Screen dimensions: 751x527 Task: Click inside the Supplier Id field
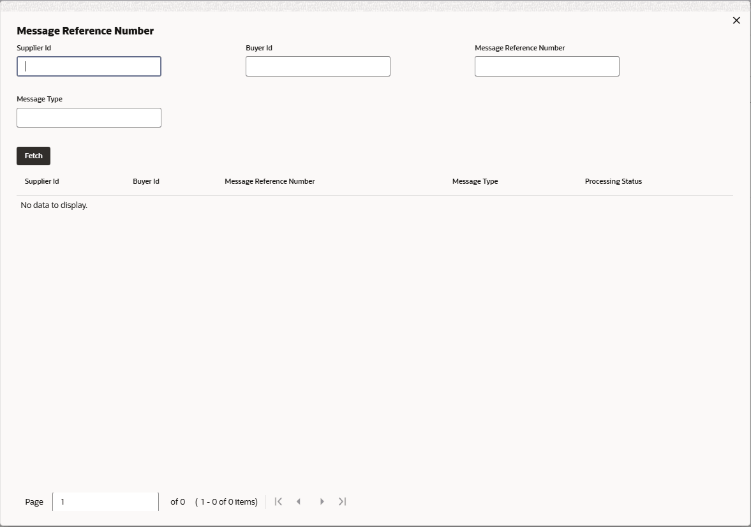[89, 66]
